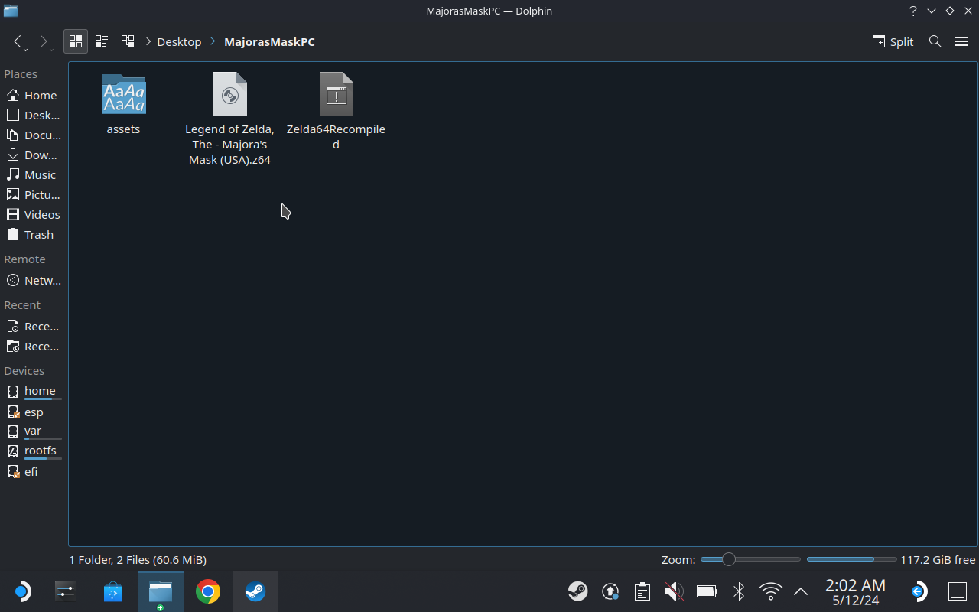Open the Videos folder in the Places panel
The image size is (979, 612).
42,214
